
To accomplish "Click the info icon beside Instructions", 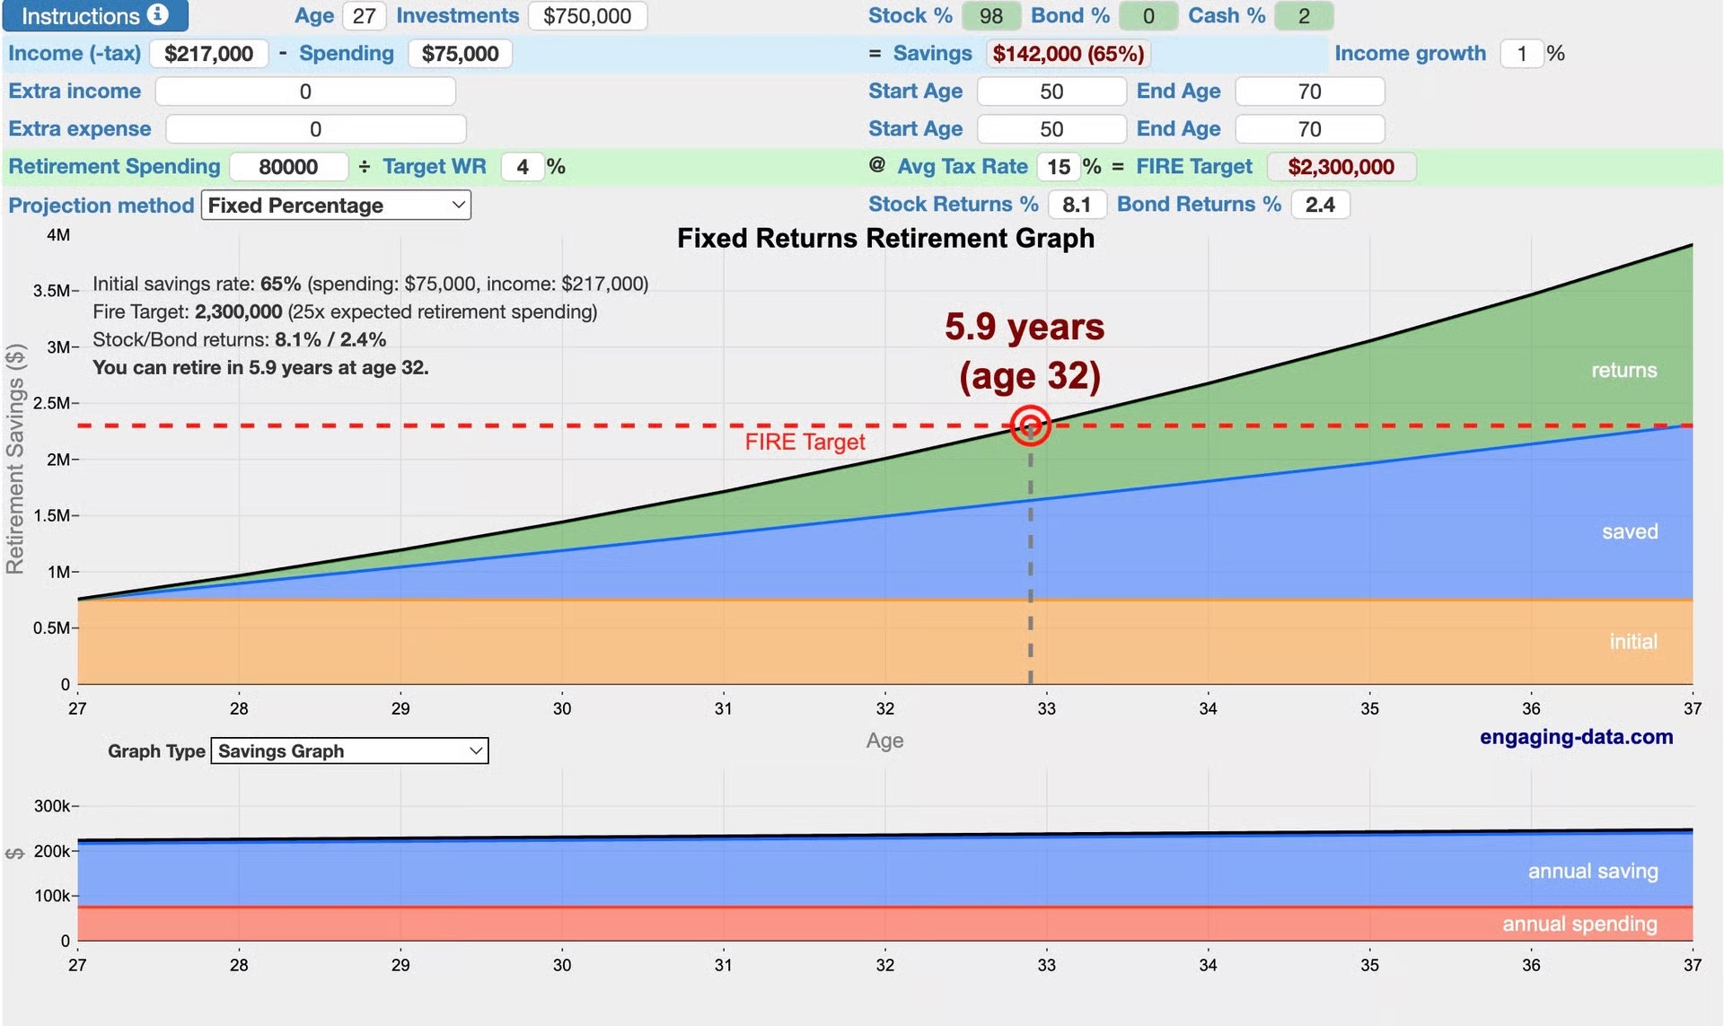I will click(x=158, y=14).
